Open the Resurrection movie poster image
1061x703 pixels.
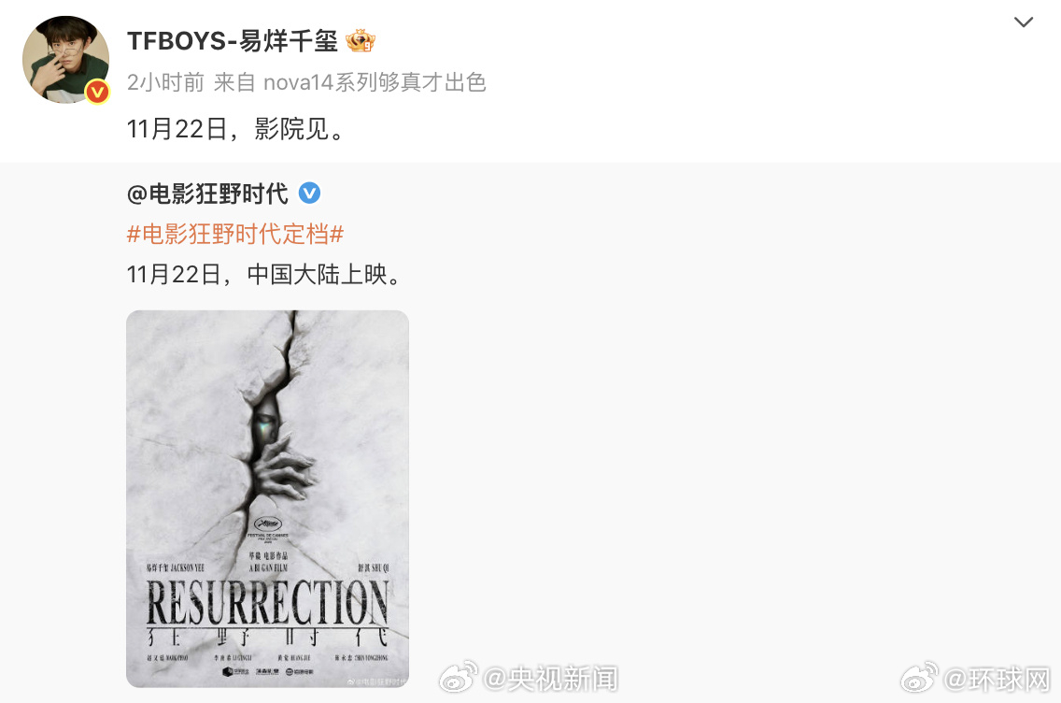click(x=267, y=499)
